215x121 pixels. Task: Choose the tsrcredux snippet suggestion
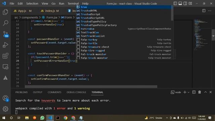[x=124, y=29]
